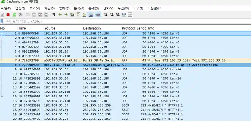Viewport: 251px width, 122px height.
Task: Reset text to normal size icon
Action: point(118,14)
